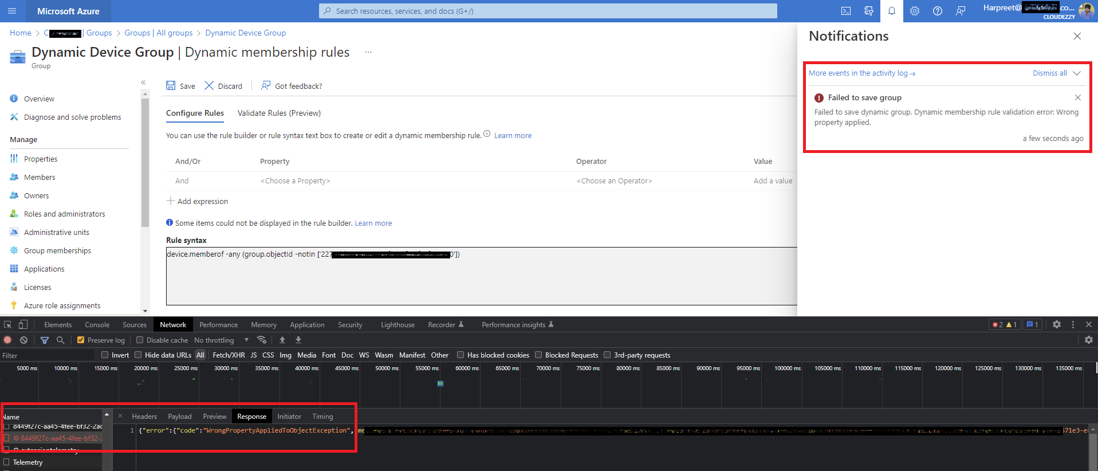Enable the Disable cache checkbox

pyautogui.click(x=140, y=340)
